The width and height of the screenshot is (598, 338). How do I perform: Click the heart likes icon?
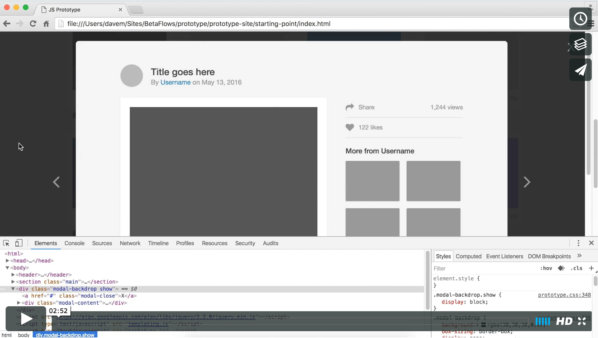coord(350,127)
